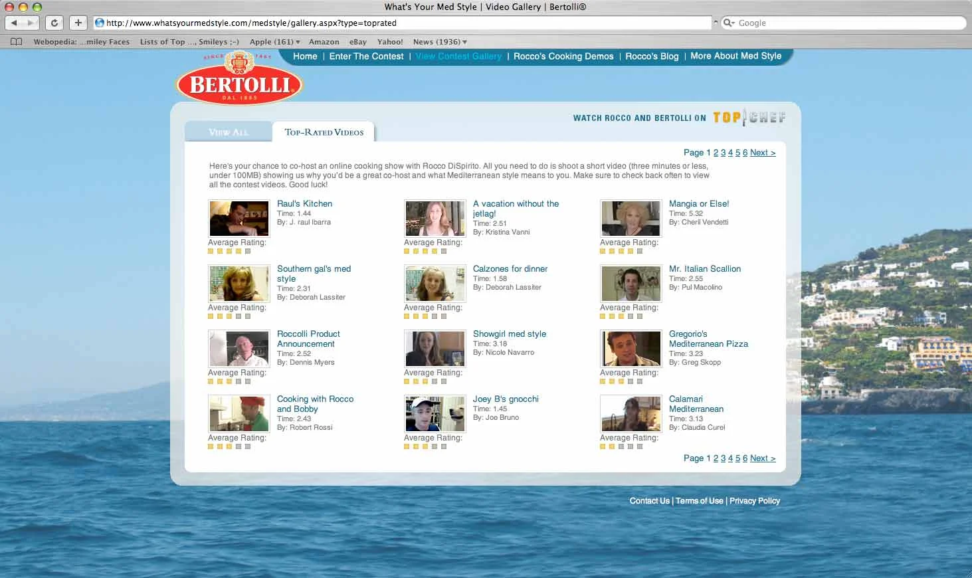Click the Top Chef logo

pyautogui.click(x=749, y=118)
